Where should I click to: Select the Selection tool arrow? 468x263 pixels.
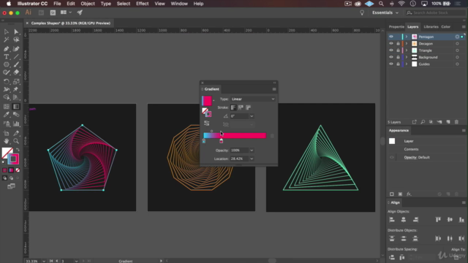7,31
